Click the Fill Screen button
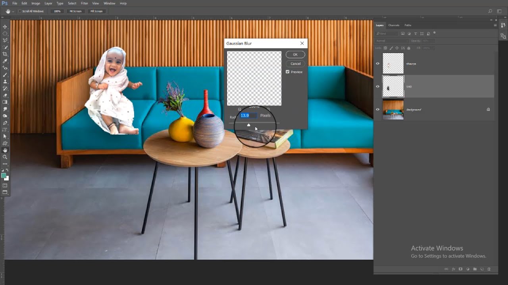This screenshot has height=285, width=508. pyautogui.click(x=96, y=11)
